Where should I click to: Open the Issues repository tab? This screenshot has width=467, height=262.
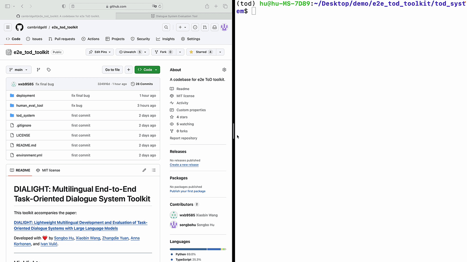point(34,39)
